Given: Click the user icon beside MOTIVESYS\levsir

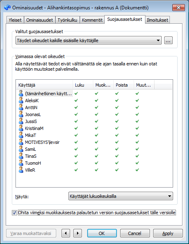Looking at the screenshot, I should (x=21, y=142).
